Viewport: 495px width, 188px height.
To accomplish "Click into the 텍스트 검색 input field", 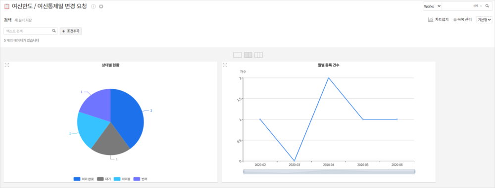I will tap(28, 31).
